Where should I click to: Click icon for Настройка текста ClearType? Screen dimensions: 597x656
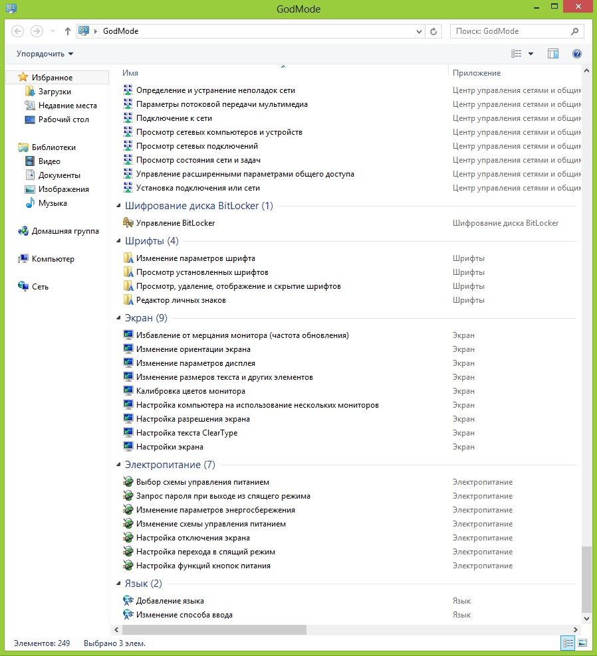point(128,432)
